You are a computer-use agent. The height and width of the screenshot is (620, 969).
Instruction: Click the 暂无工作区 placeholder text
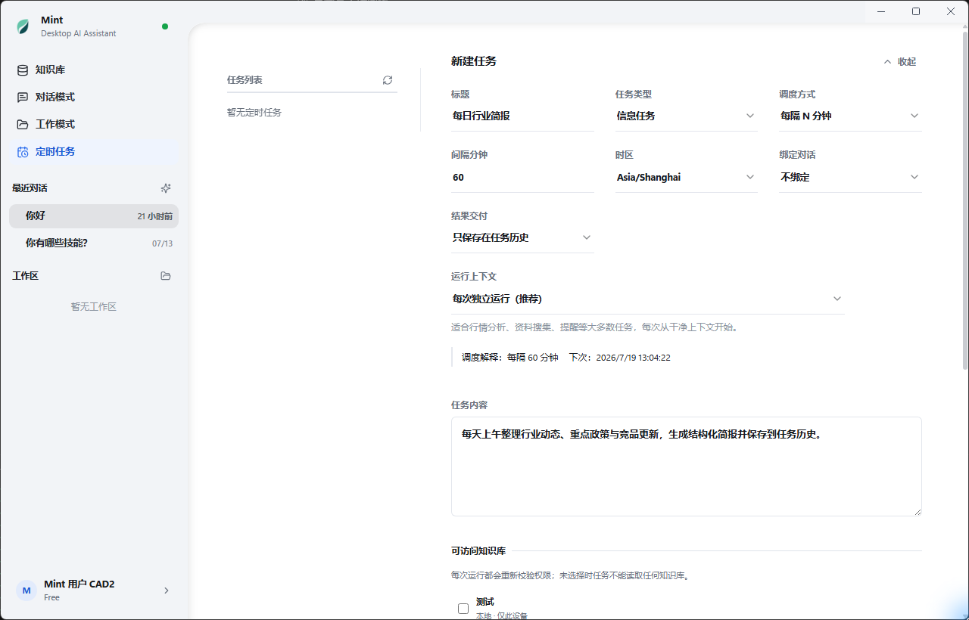(94, 307)
